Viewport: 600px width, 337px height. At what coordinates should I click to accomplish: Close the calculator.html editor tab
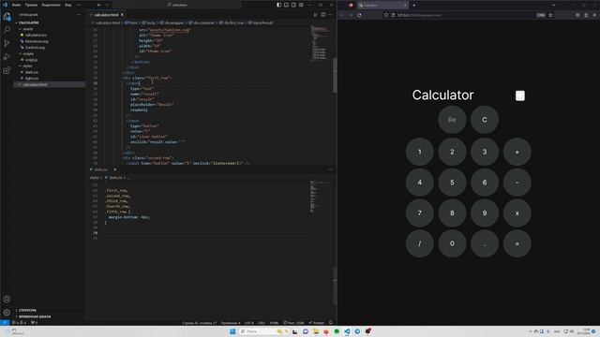[122, 15]
